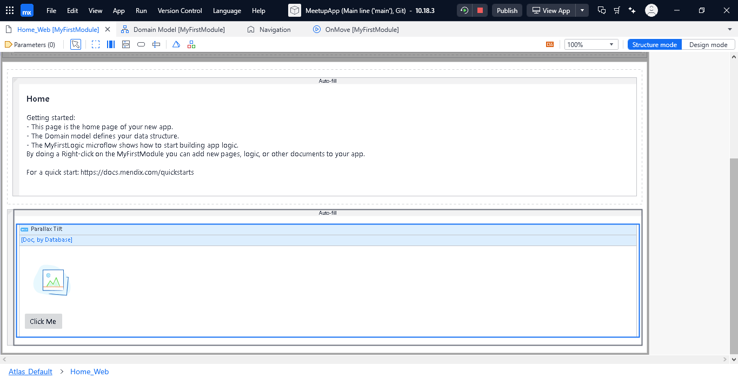Click the building blocks icon in toolbar
738x378 pixels.
click(191, 44)
